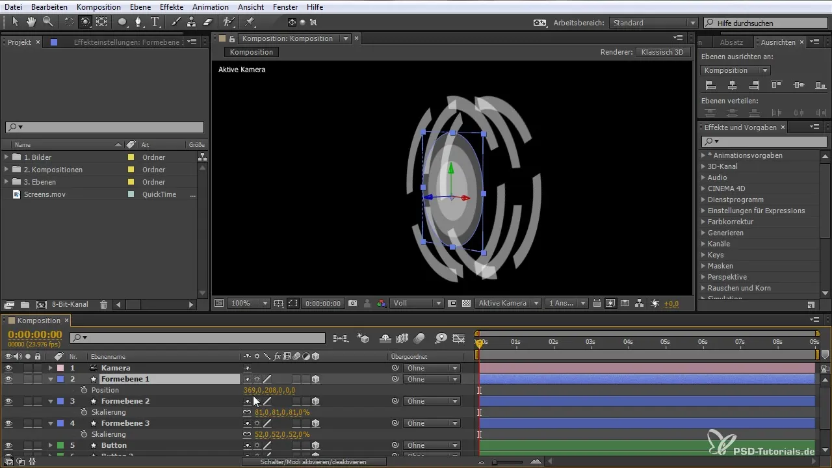Toggle 3D switch for Formebene 1
Image resolution: width=832 pixels, height=468 pixels.
315,379
